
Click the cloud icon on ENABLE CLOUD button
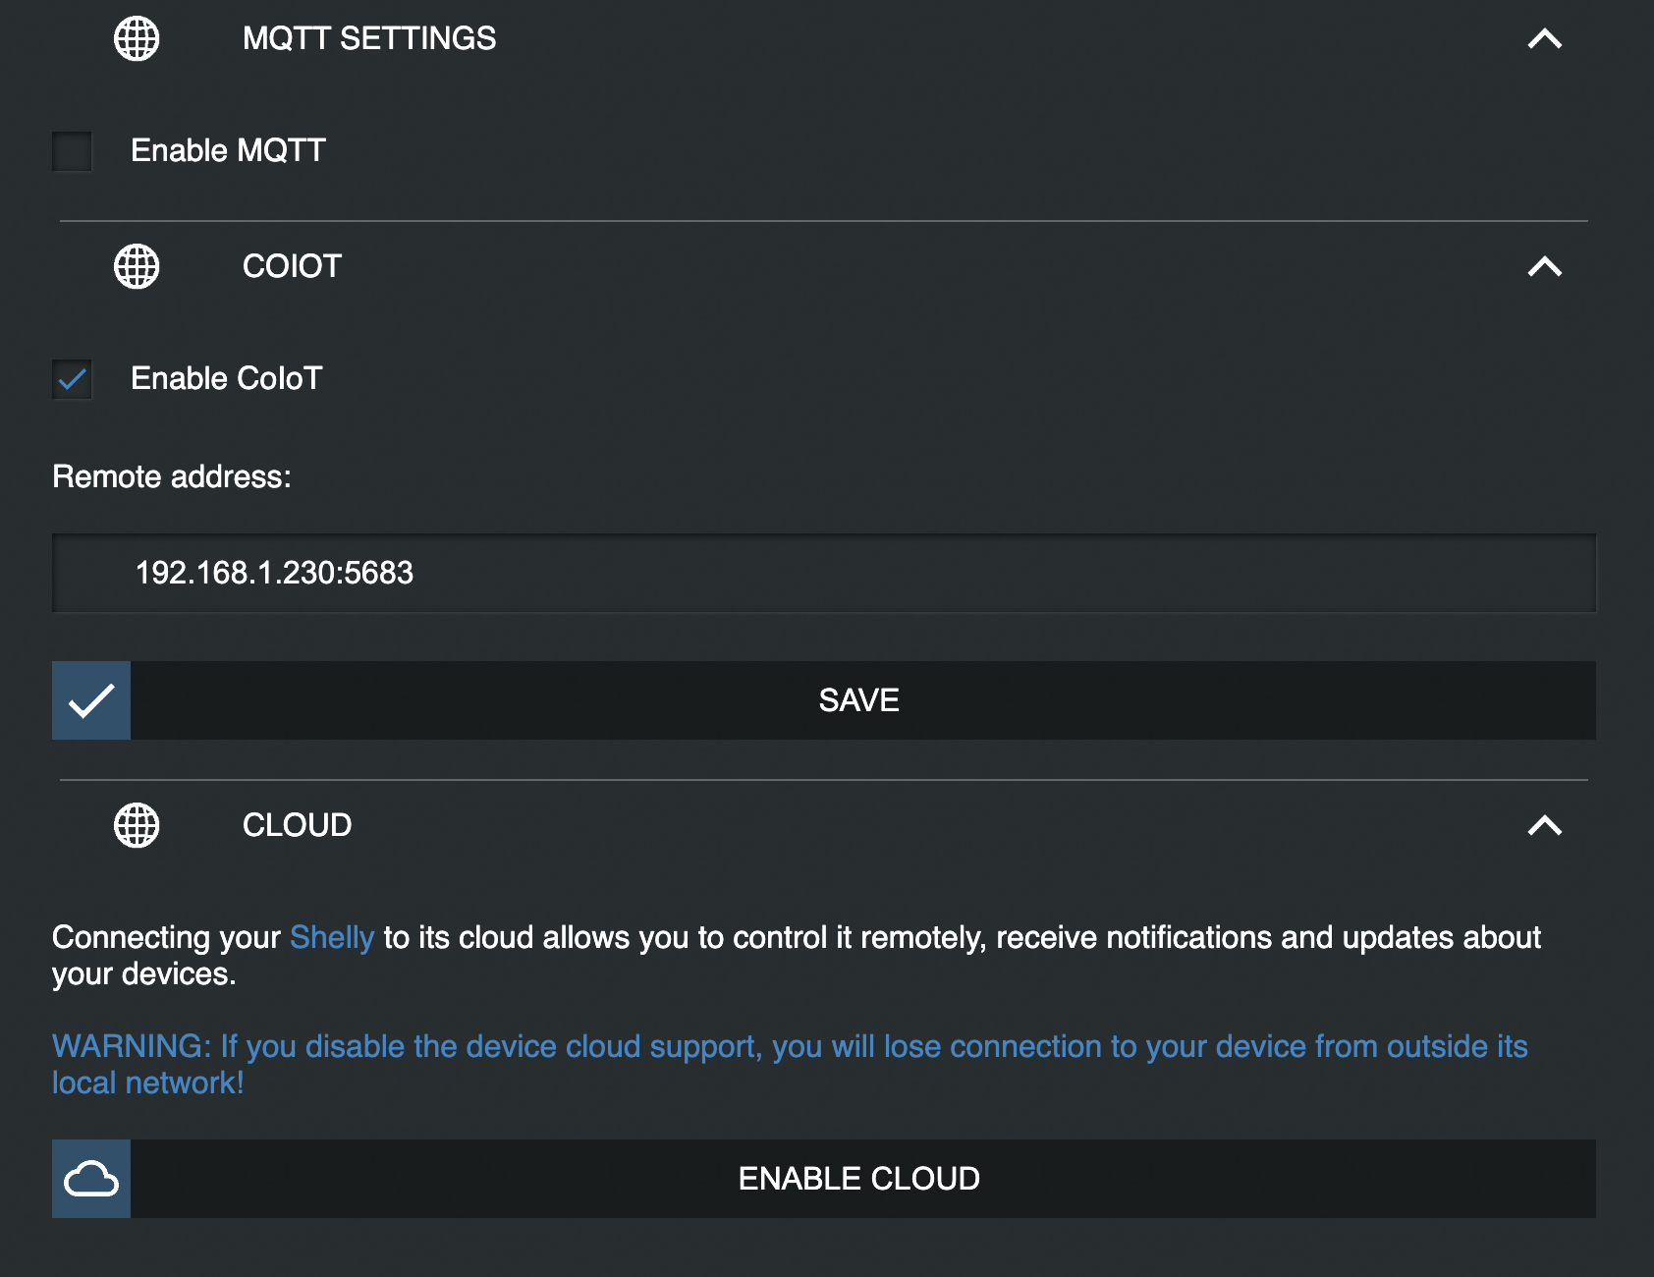coord(90,1178)
